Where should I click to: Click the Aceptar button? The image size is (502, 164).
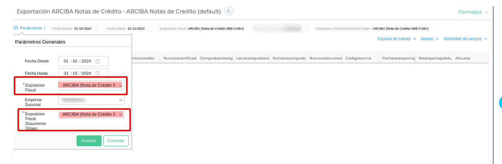(x=89, y=141)
